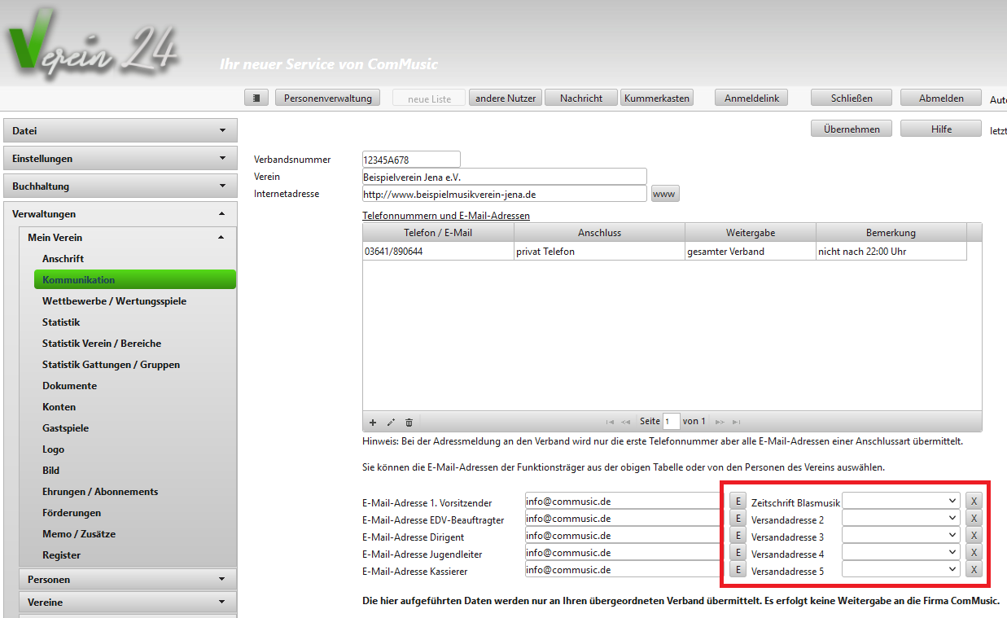Expand the Personen section in sidebar
Viewport: 1007px width, 618px height.
(x=128, y=579)
